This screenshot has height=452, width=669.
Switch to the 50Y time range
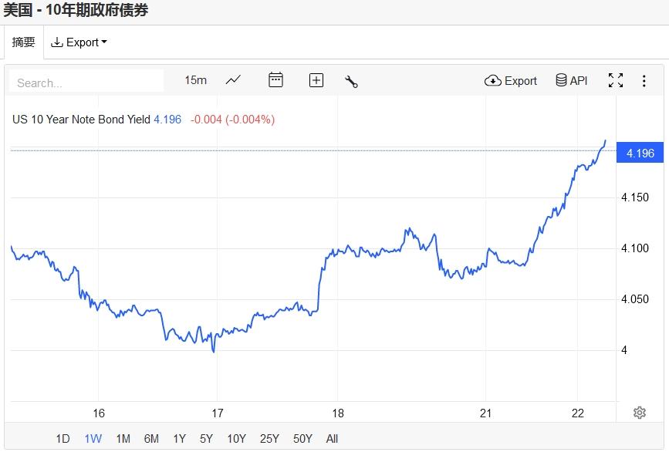302,439
